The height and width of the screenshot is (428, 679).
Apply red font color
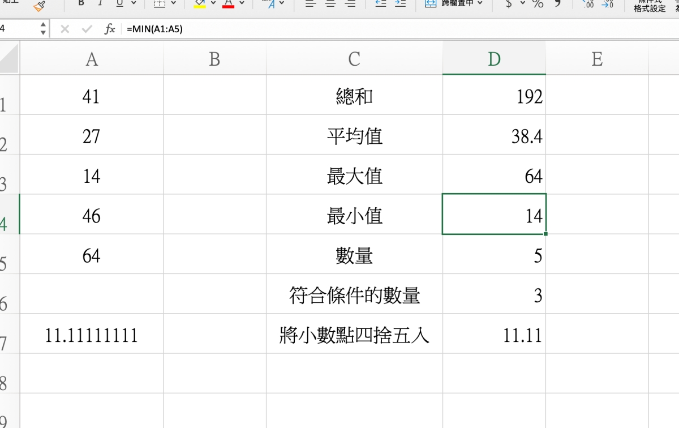(229, 4)
